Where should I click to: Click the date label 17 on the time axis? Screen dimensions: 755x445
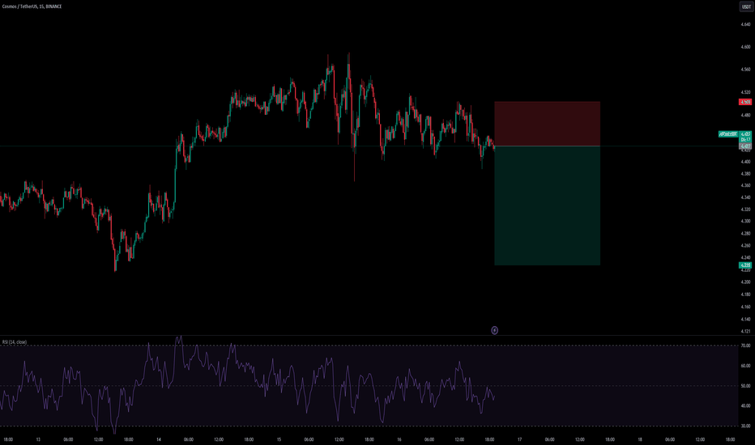click(x=519, y=439)
